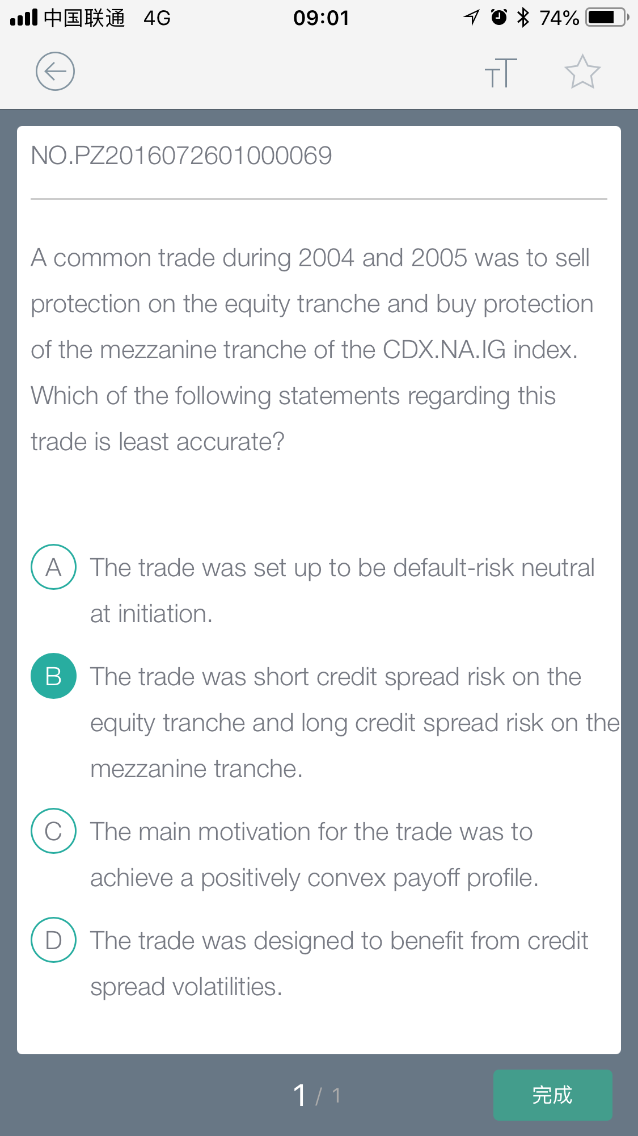Tap the cellular signal bars icon

pyautogui.click(x=24, y=18)
